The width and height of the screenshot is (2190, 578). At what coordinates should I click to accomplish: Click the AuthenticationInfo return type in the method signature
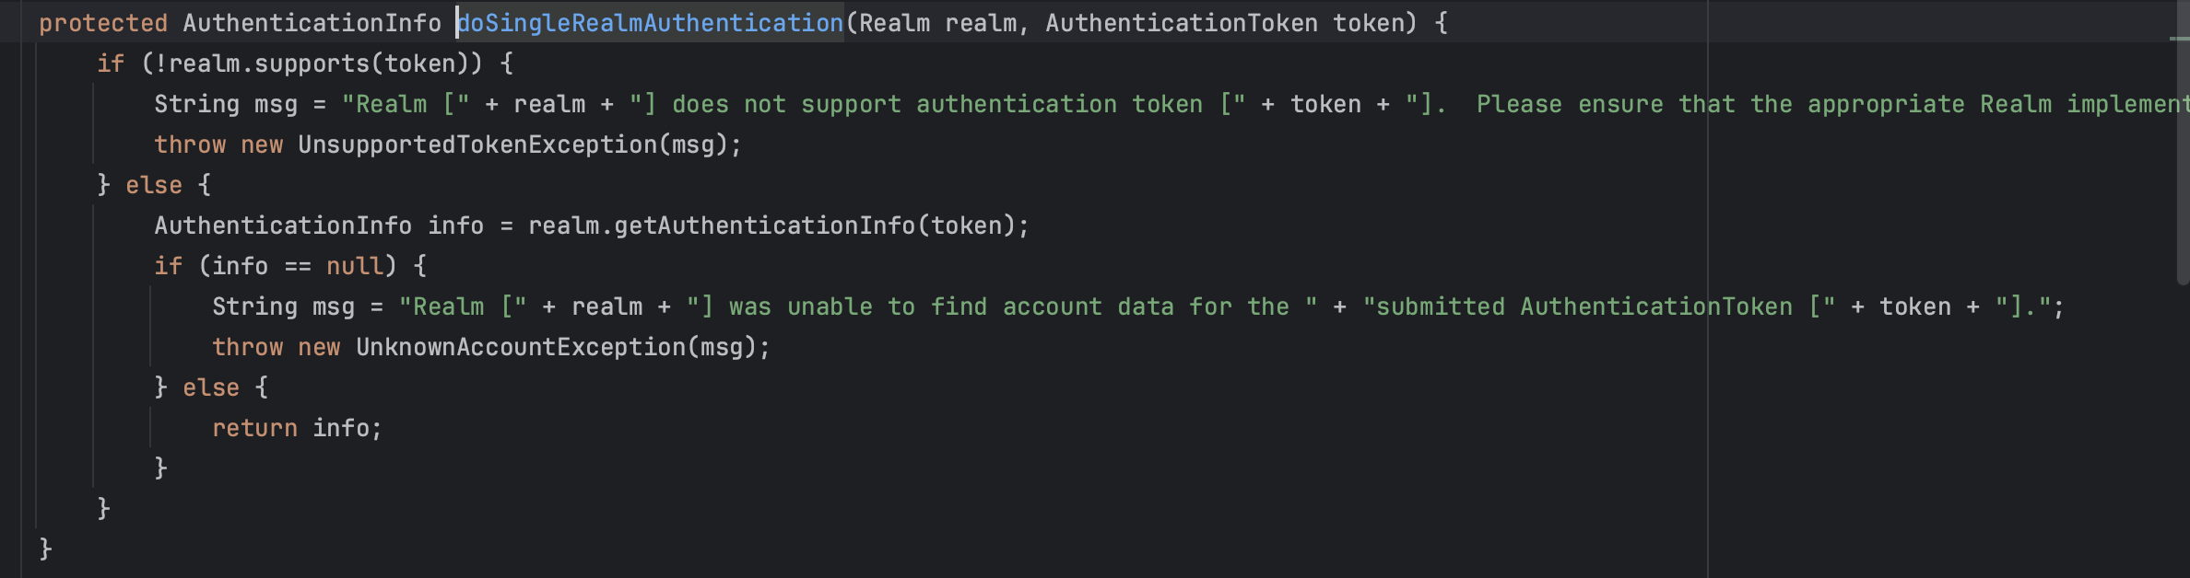tap(312, 23)
